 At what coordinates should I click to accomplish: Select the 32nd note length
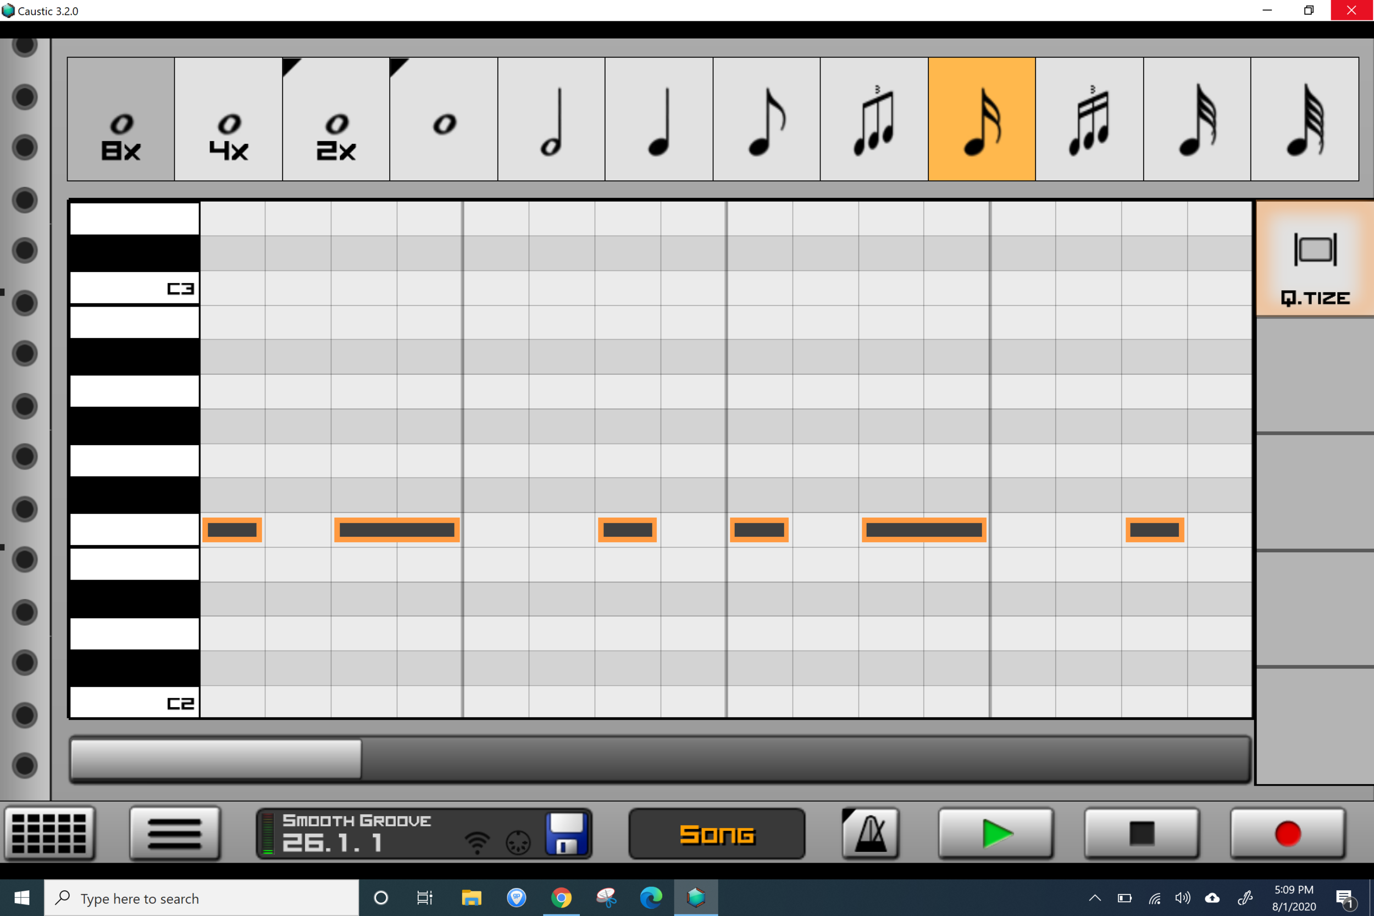tap(1196, 119)
